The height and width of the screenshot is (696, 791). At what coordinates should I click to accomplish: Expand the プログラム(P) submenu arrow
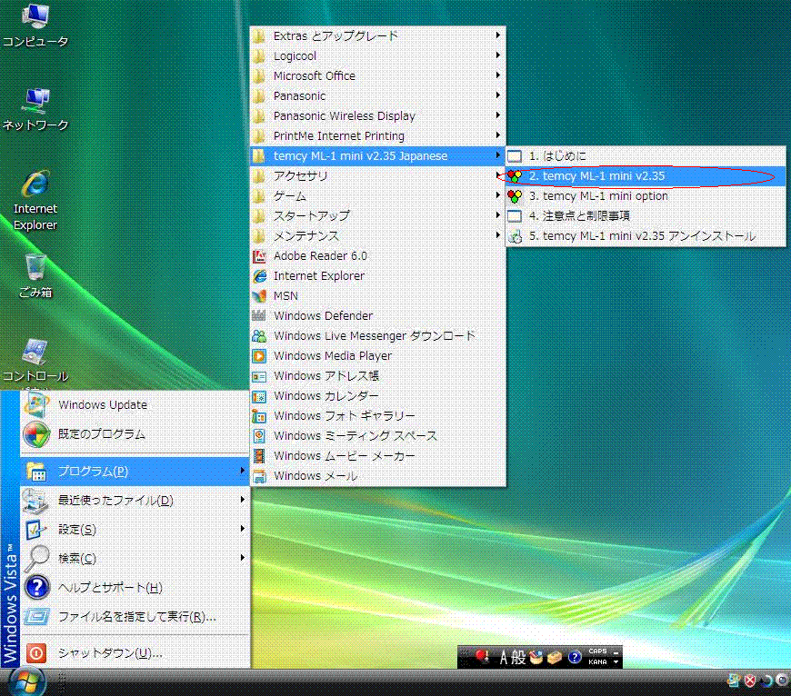click(x=243, y=471)
